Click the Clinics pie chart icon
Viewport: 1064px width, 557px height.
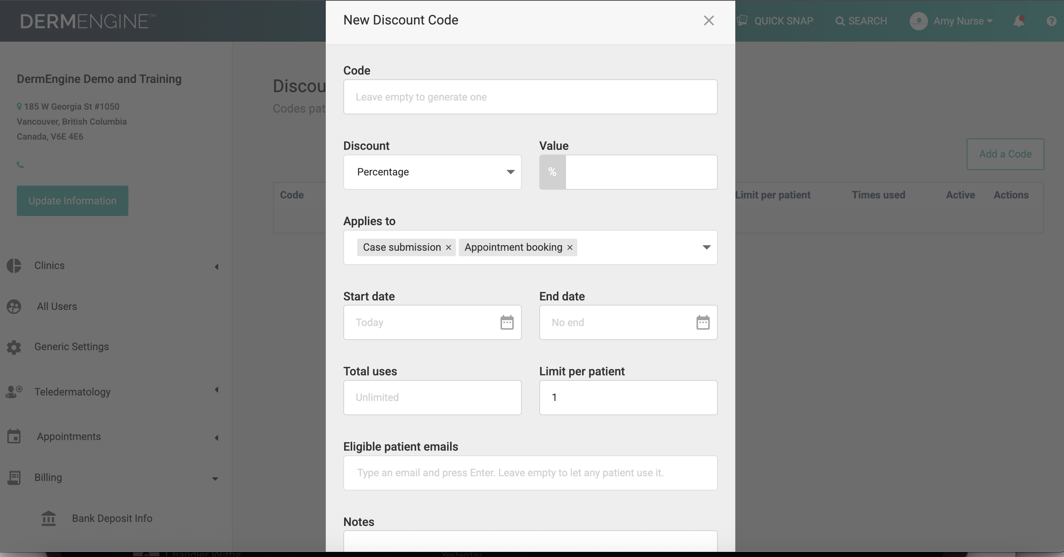[14, 265]
